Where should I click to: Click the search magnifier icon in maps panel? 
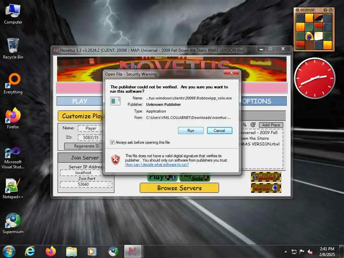click(x=245, y=125)
